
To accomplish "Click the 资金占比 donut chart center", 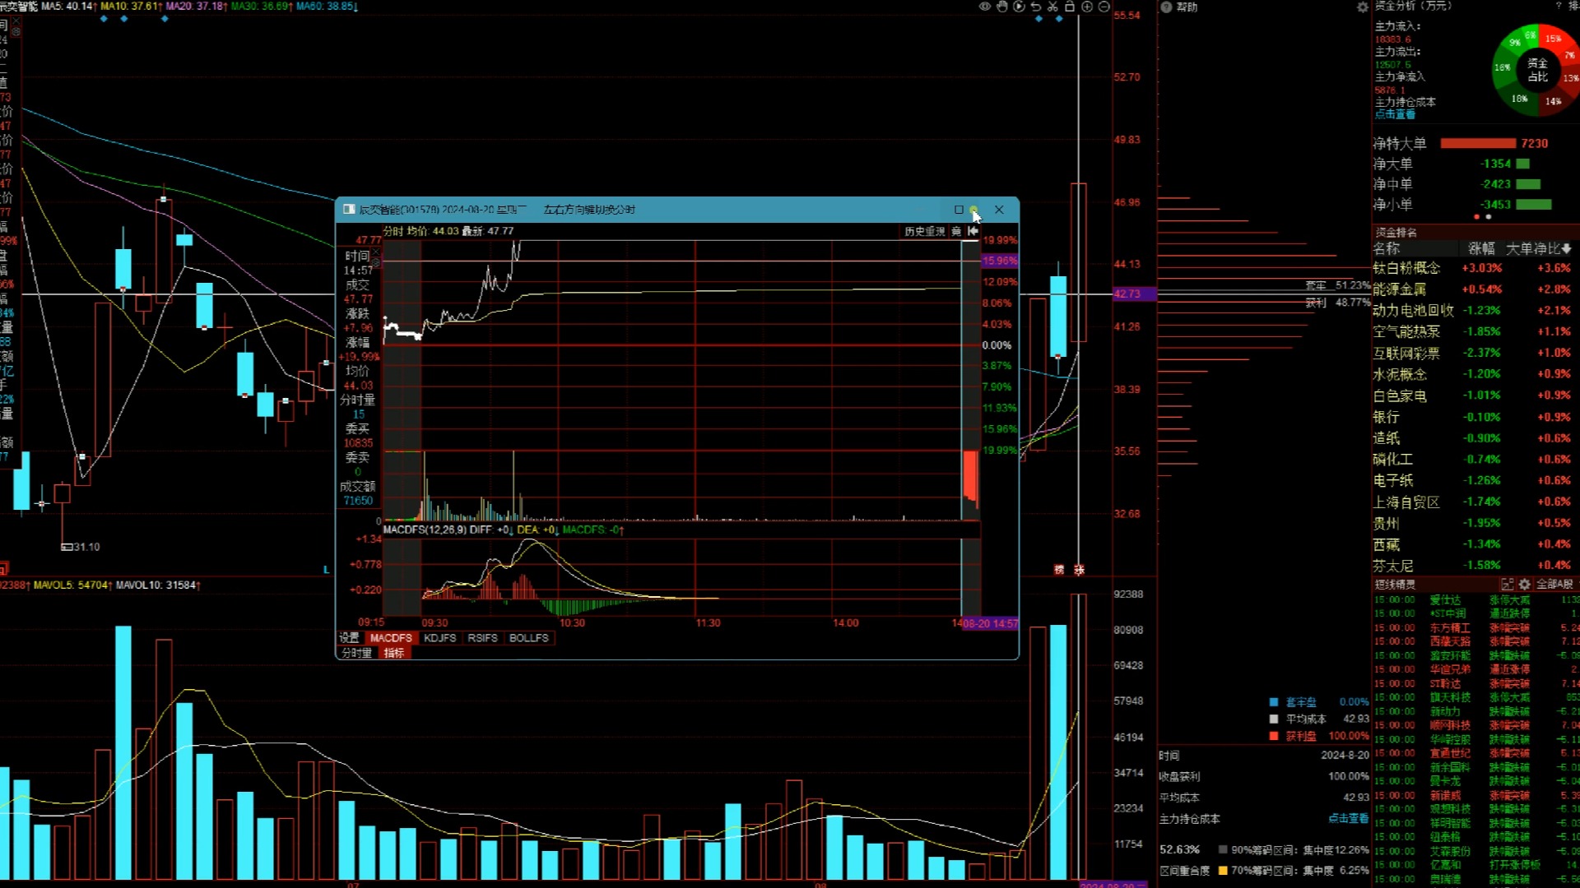I will tap(1537, 70).
